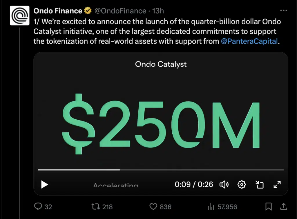This screenshot has width=297, height=219.
Task: Repost the Ondo Catalyst tweet
Action: (x=95, y=207)
